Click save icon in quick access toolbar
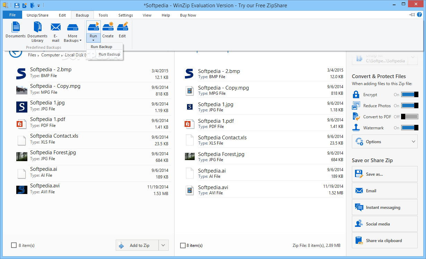 17,6
